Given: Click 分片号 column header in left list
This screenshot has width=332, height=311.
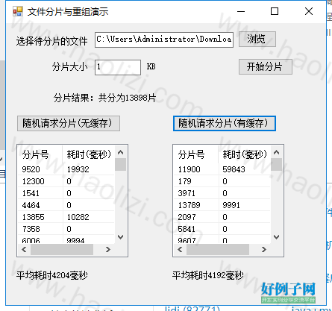Looking at the screenshot, I should point(40,154).
